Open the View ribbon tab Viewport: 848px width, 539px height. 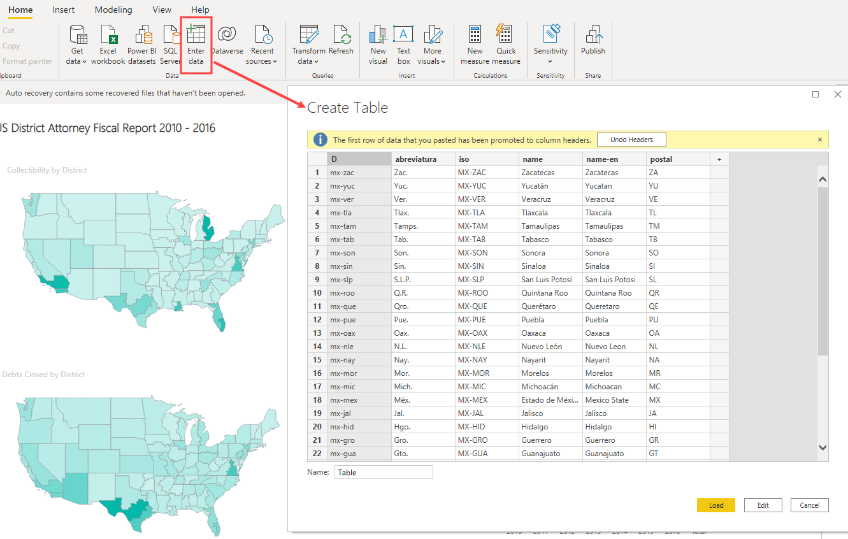tap(162, 10)
